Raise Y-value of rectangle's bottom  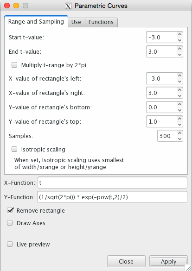(x=180, y=104)
